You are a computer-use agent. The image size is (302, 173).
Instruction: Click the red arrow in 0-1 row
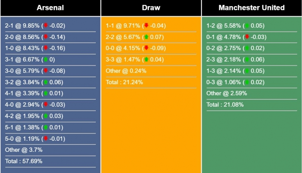(247, 37)
